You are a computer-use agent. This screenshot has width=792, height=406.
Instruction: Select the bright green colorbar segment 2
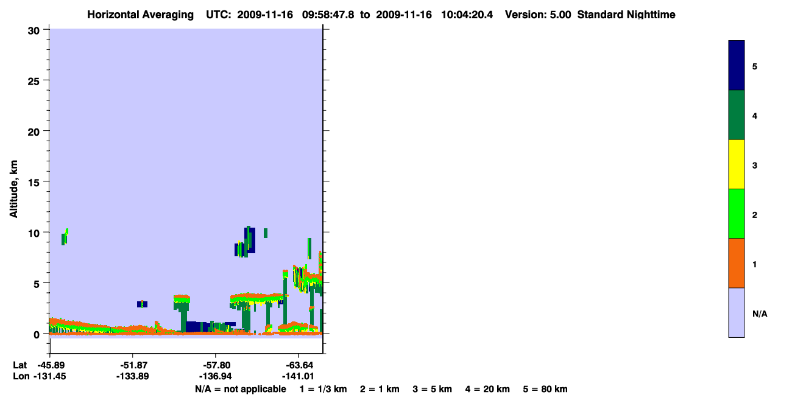pyautogui.click(x=737, y=214)
